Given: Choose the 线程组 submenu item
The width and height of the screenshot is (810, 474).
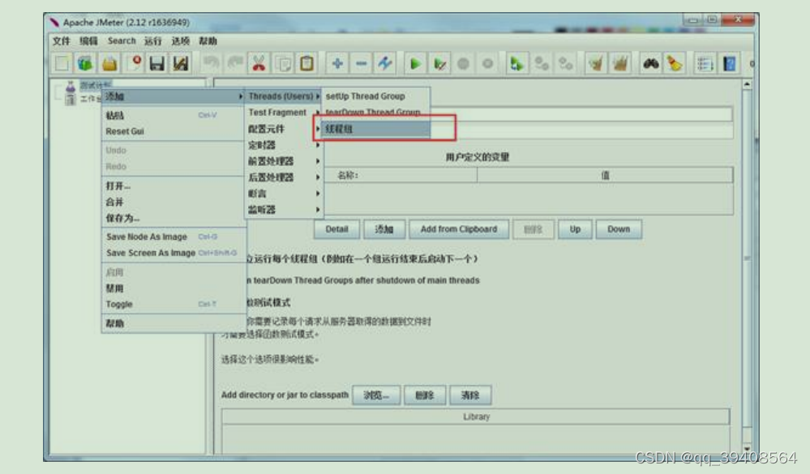Looking at the screenshot, I should pos(375,129).
